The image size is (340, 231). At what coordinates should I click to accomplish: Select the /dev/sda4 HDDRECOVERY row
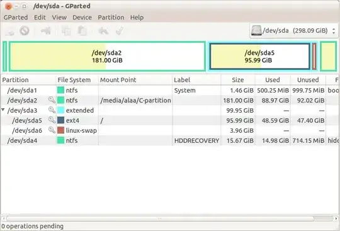(170, 140)
